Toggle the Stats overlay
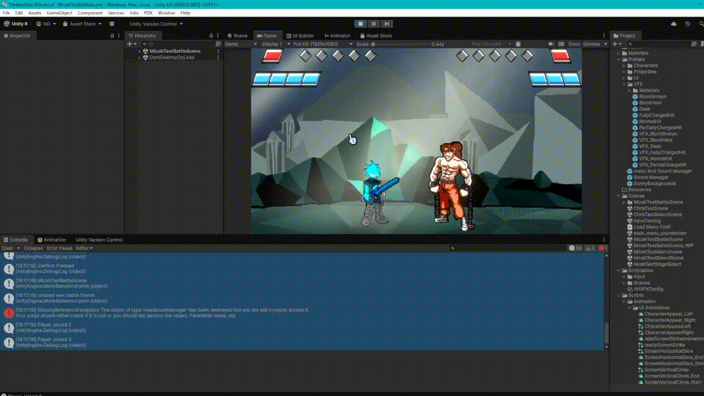704x396 pixels. pyautogui.click(x=574, y=44)
